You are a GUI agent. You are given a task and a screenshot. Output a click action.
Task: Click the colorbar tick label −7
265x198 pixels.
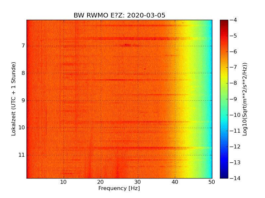pyautogui.click(x=234, y=67)
